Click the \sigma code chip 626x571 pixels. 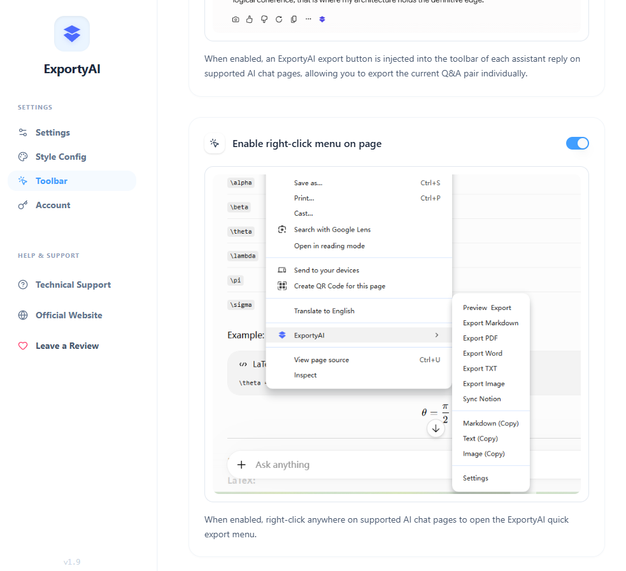coord(241,304)
